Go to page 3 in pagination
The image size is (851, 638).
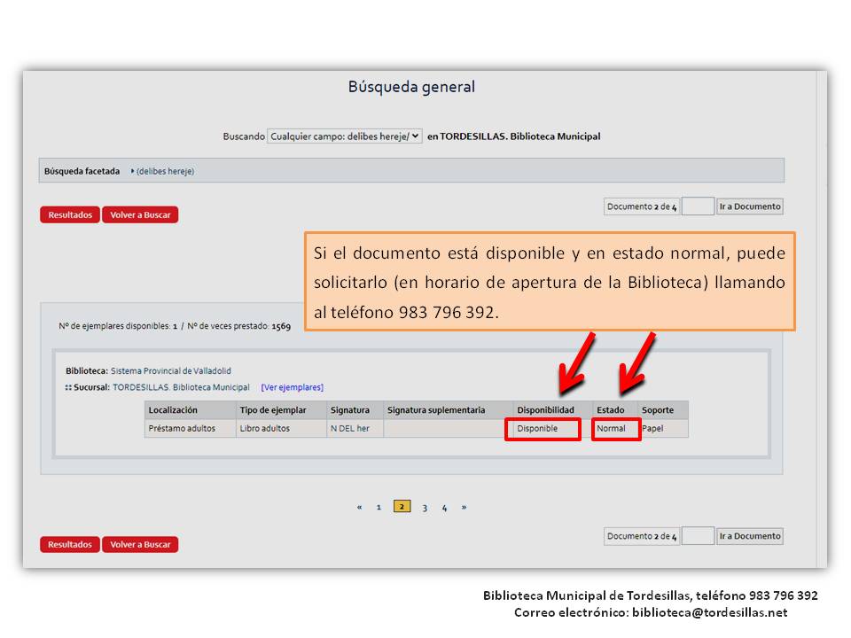(x=425, y=508)
